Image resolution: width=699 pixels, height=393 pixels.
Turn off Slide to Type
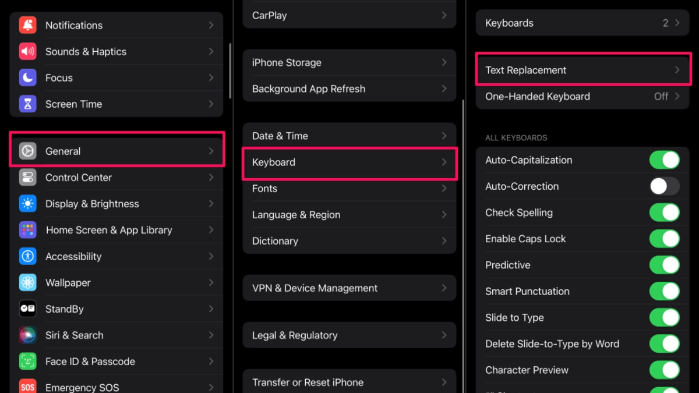point(664,317)
